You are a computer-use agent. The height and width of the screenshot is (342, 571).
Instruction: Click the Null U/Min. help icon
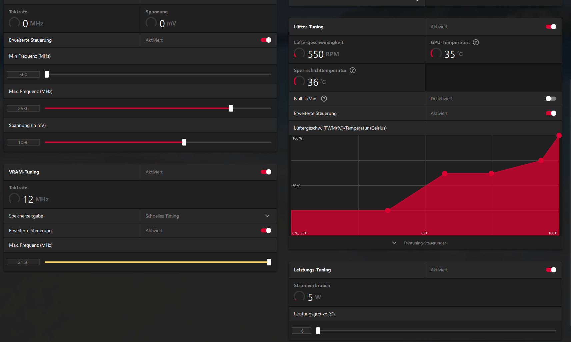point(324,99)
